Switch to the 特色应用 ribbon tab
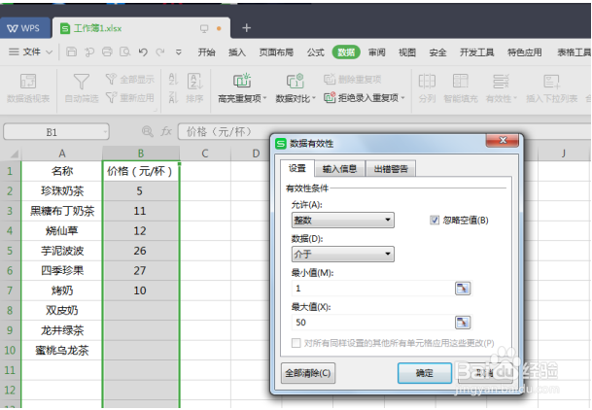This screenshot has width=592, height=410. click(x=525, y=52)
